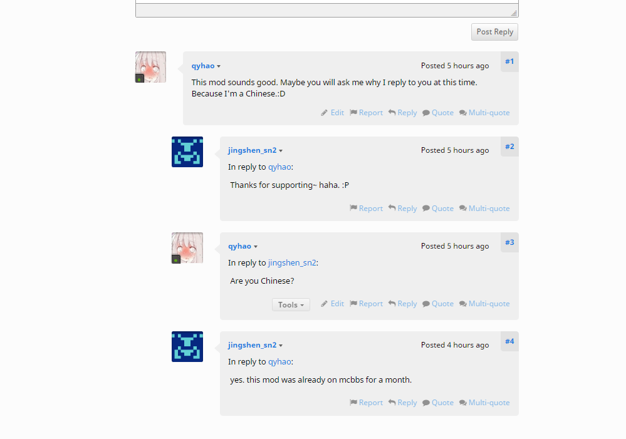Open qyhao avatar thumbnail on post #1
This screenshot has height=439, width=626.
click(150, 67)
